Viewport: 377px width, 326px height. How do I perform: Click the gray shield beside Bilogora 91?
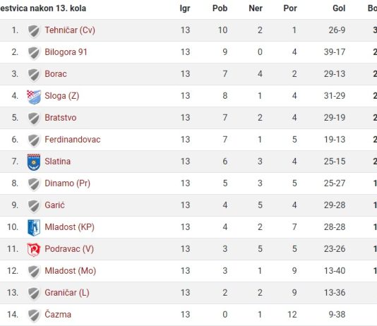(34, 53)
